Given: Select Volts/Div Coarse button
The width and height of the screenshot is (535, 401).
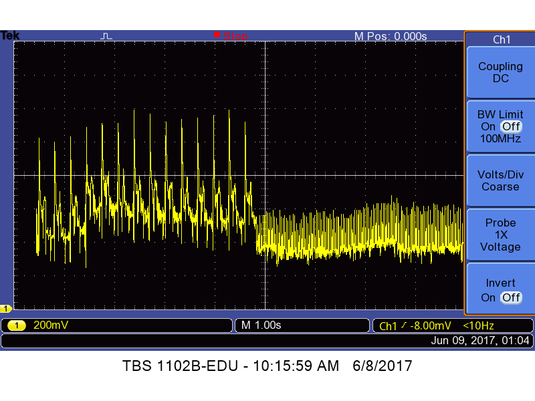Looking at the screenshot, I should (x=500, y=180).
